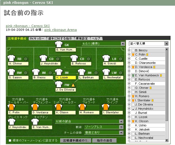Click the captain E. Van Hum.. shirt icon
Viewport: 175px width, 145px height.
tap(35, 122)
